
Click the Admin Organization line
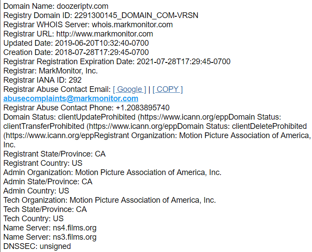coord(112,172)
